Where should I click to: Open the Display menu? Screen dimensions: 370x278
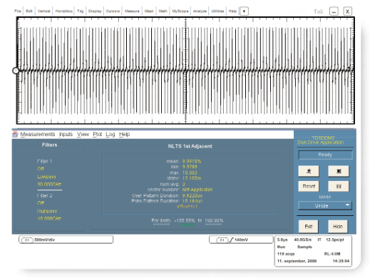95,11
